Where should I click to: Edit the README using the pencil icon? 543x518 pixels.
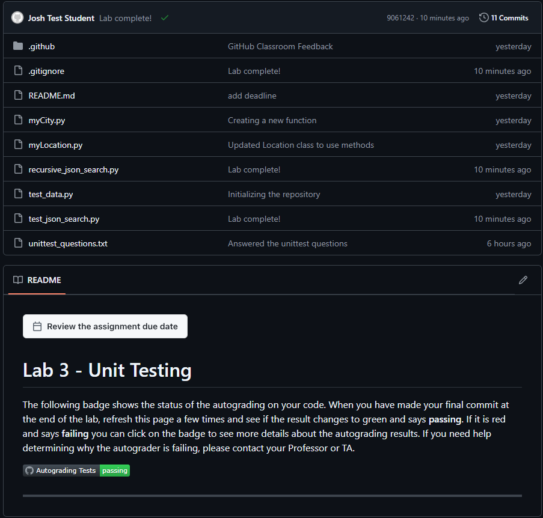(x=523, y=280)
